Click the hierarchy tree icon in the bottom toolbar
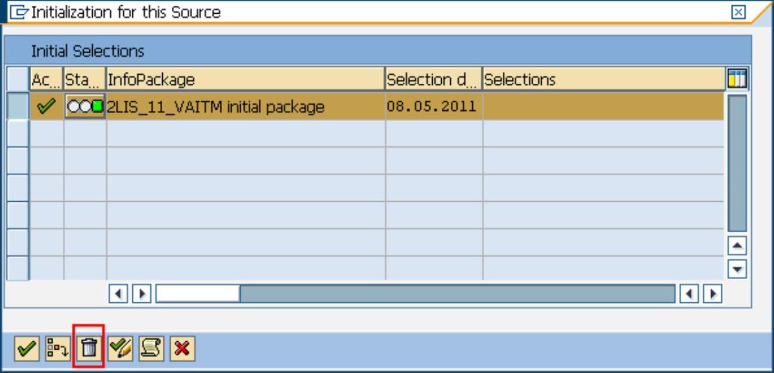774x373 pixels. click(56, 347)
